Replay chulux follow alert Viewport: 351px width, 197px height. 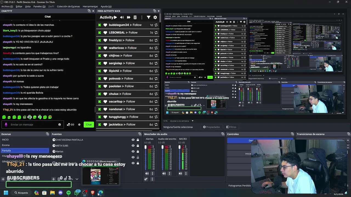(156, 94)
